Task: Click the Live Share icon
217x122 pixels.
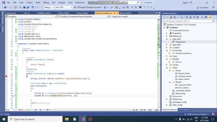Action: click(198, 7)
